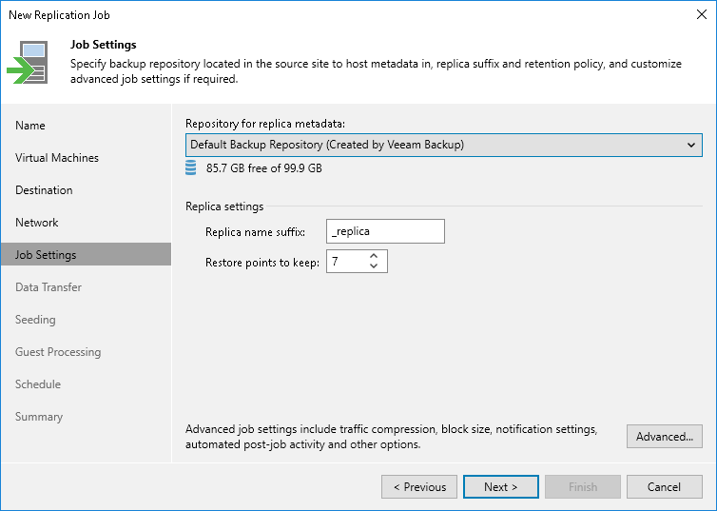Click the repository database disk icon
The image size is (717, 511).
click(191, 168)
